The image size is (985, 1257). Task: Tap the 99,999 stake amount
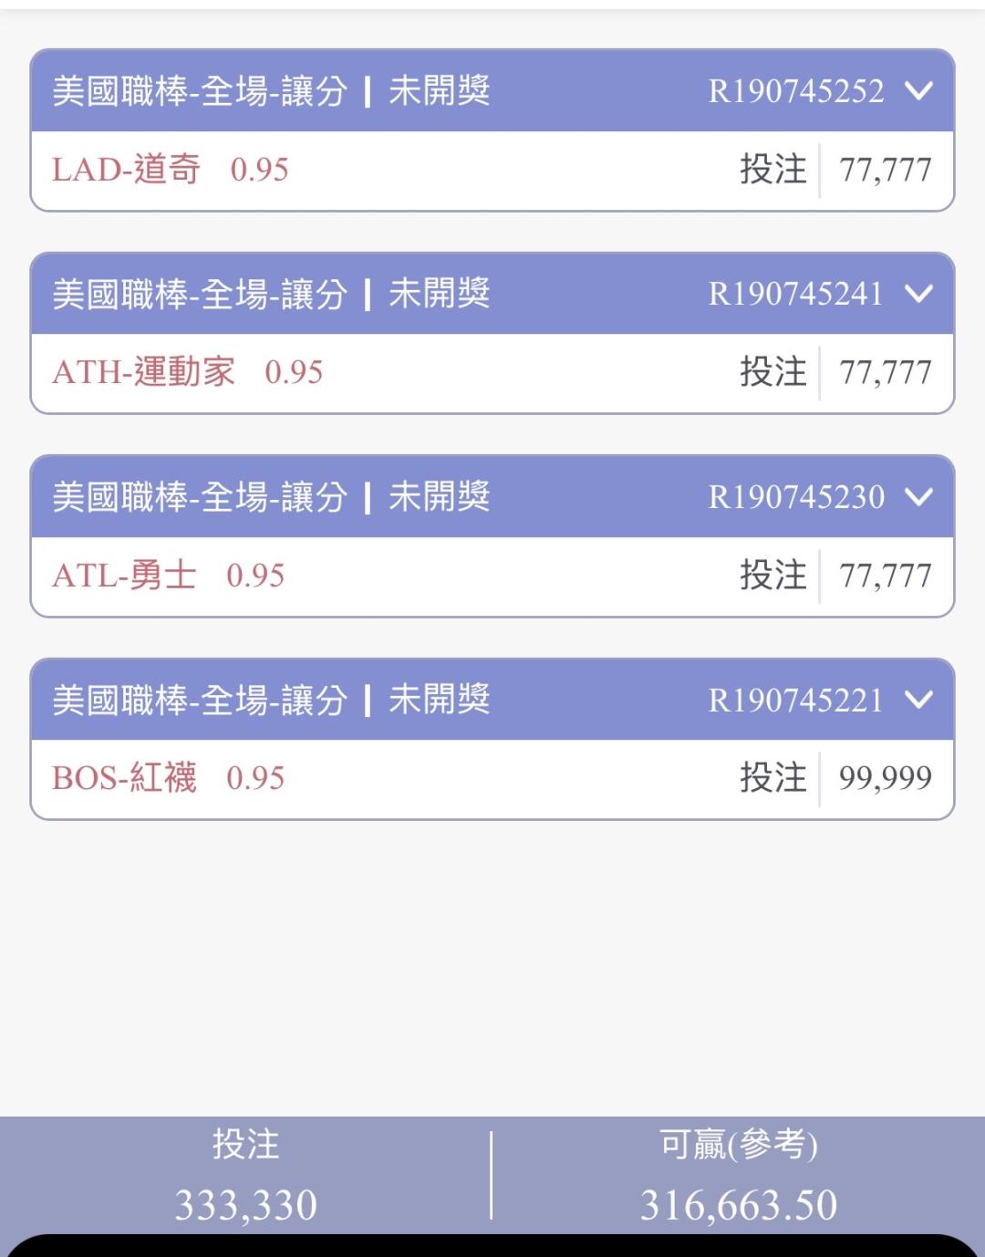point(885,778)
